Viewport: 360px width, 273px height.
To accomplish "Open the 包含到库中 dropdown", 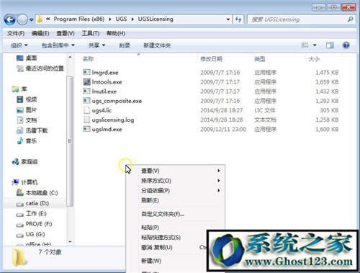I will point(58,45).
